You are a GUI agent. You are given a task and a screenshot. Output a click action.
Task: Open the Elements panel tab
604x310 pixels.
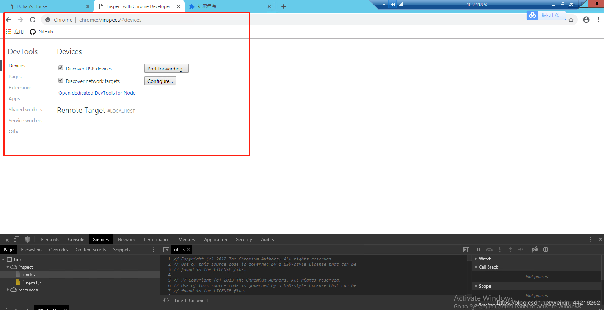click(50, 240)
